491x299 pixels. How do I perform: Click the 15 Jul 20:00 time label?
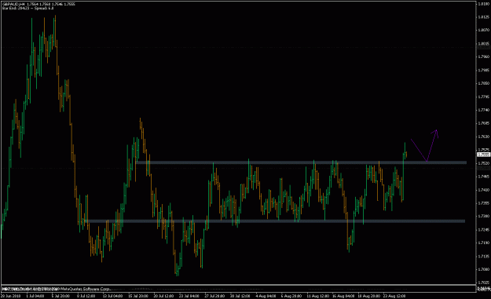[x=138, y=296]
